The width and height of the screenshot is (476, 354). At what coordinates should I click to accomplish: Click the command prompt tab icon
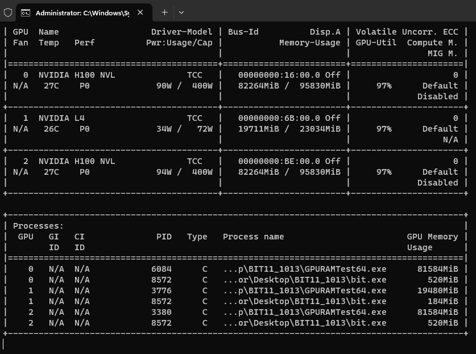26,12
